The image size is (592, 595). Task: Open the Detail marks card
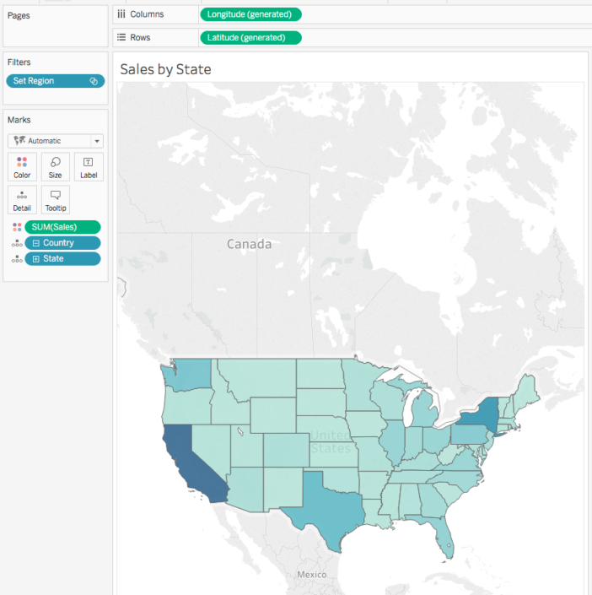click(22, 199)
